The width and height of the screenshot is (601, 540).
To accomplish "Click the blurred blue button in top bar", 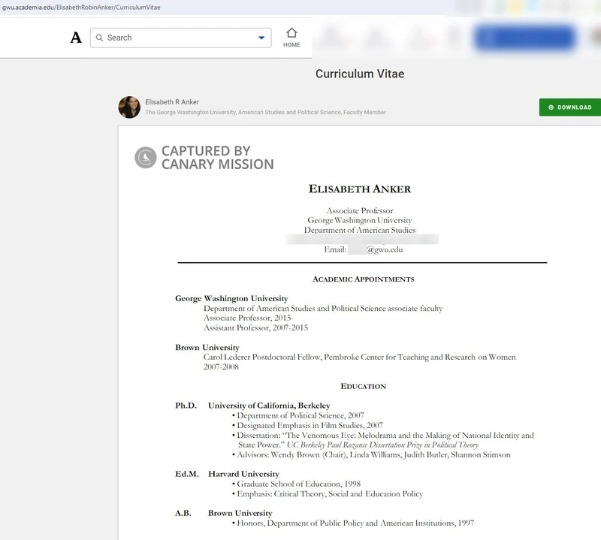I will tap(524, 38).
